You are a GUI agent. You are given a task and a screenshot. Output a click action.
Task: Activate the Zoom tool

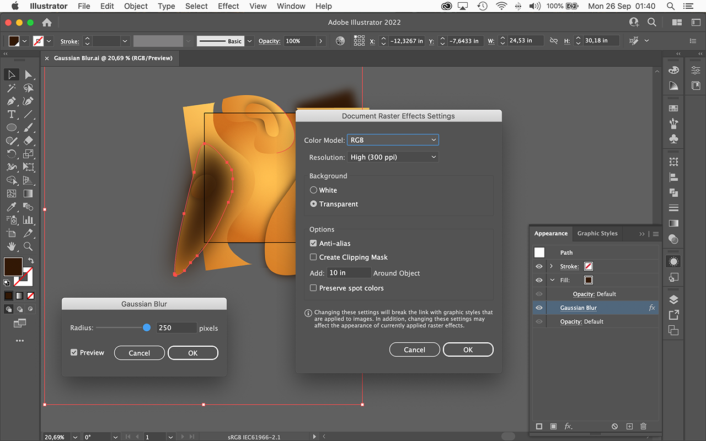(x=28, y=247)
